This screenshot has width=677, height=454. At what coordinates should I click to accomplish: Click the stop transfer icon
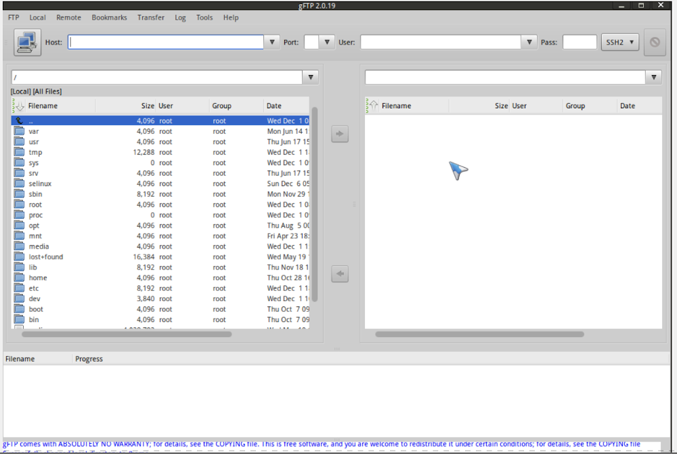coord(655,43)
